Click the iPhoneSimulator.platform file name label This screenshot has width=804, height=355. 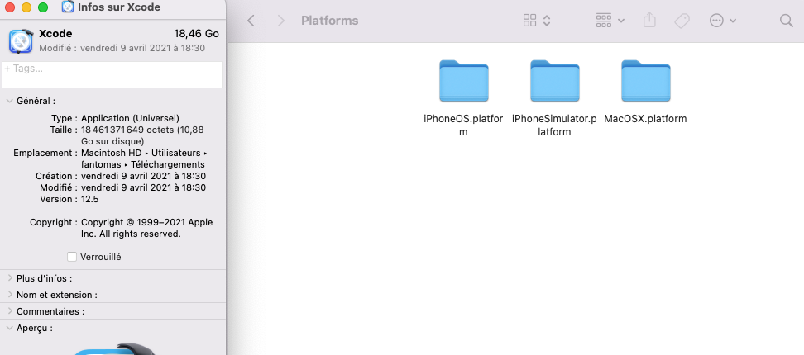pos(554,125)
